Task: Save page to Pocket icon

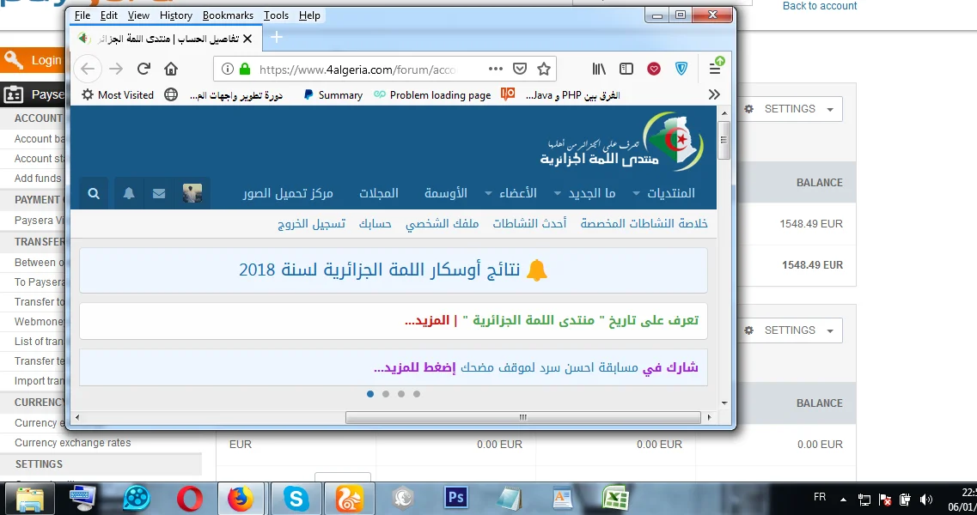Action: (520, 69)
